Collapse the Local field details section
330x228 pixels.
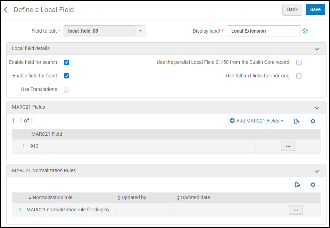[316, 49]
